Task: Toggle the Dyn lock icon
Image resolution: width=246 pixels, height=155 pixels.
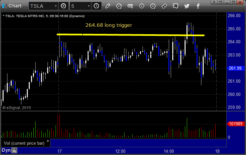Action: click(x=14, y=150)
